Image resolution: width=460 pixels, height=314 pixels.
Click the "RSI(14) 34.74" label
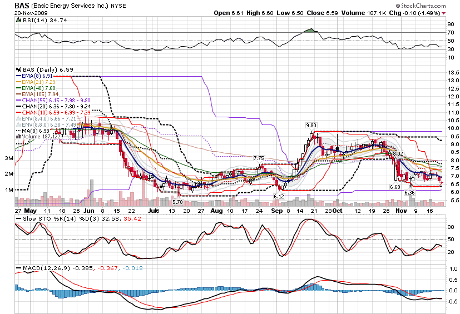pos(44,20)
